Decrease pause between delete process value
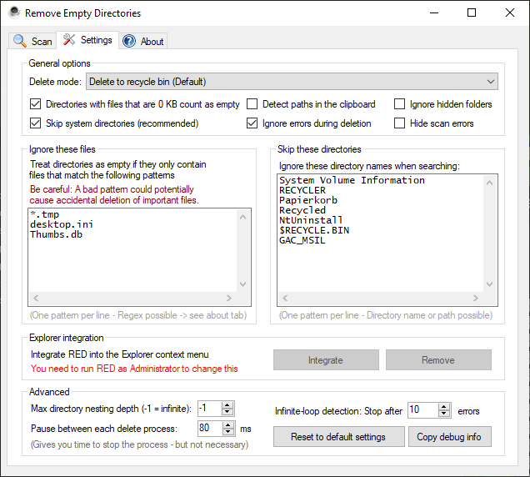 [228, 432]
